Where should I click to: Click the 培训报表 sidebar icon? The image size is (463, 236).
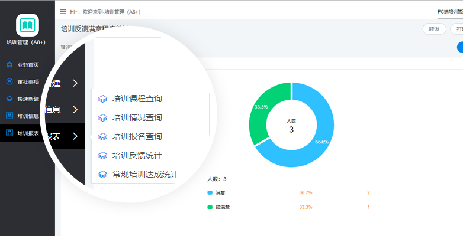click(x=9, y=133)
